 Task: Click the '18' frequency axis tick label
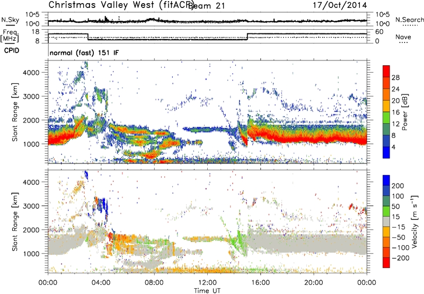[x=36, y=32]
